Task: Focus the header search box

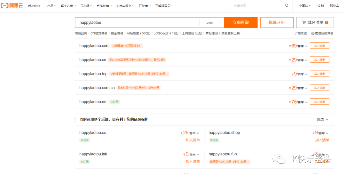Action: tap(258, 6)
